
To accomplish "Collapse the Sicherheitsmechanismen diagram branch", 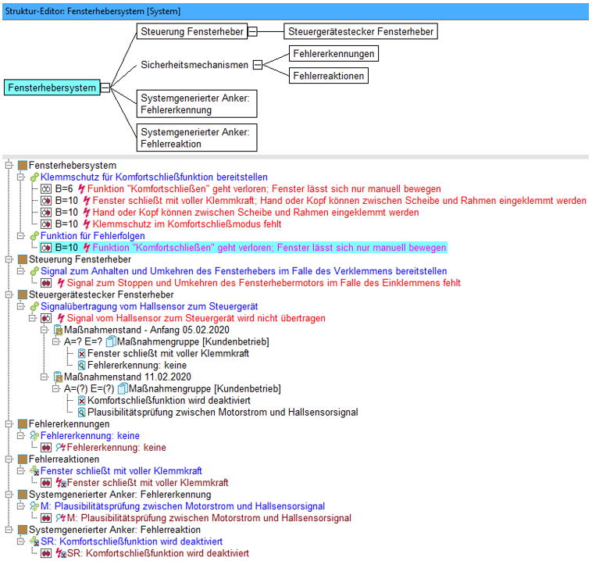I will point(258,65).
